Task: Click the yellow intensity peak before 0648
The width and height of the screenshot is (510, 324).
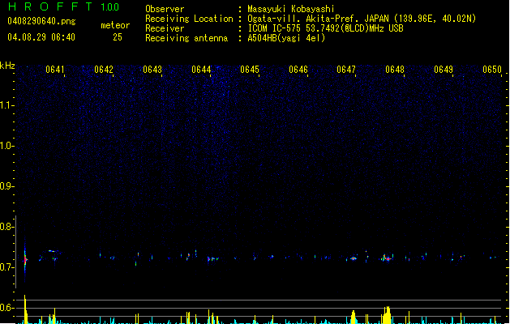Action: tap(387, 315)
